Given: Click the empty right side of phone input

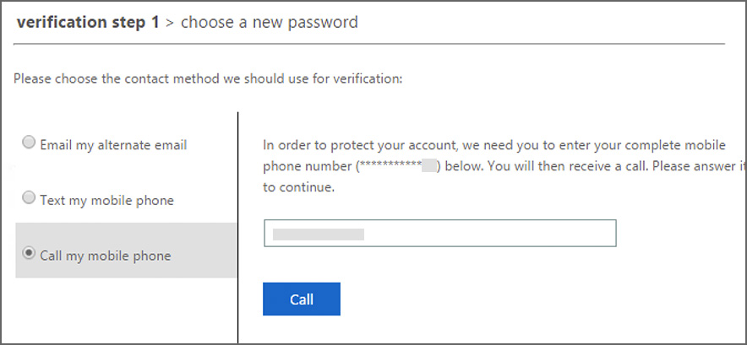Looking at the screenshot, I should 524,234.
